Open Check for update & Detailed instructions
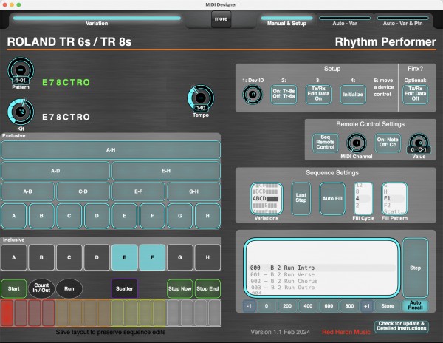The width and height of the screenshot is (443, 343). pyautogui.click(x=402, y=326)
